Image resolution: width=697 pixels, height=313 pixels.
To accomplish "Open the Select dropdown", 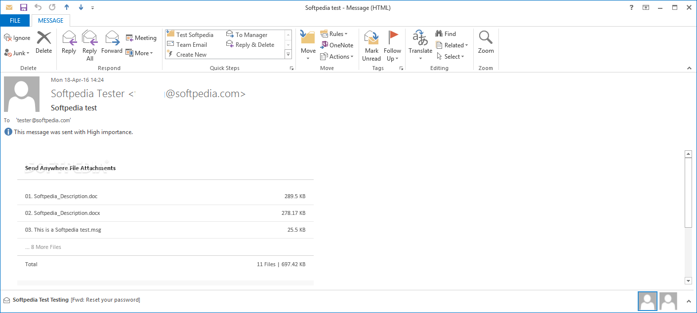I will point(450,56).
